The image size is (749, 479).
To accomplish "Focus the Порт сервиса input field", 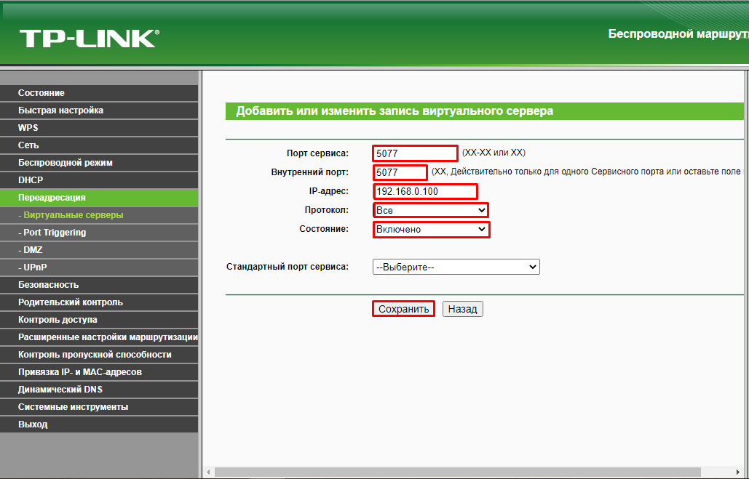I will click(x=415, y=153).
